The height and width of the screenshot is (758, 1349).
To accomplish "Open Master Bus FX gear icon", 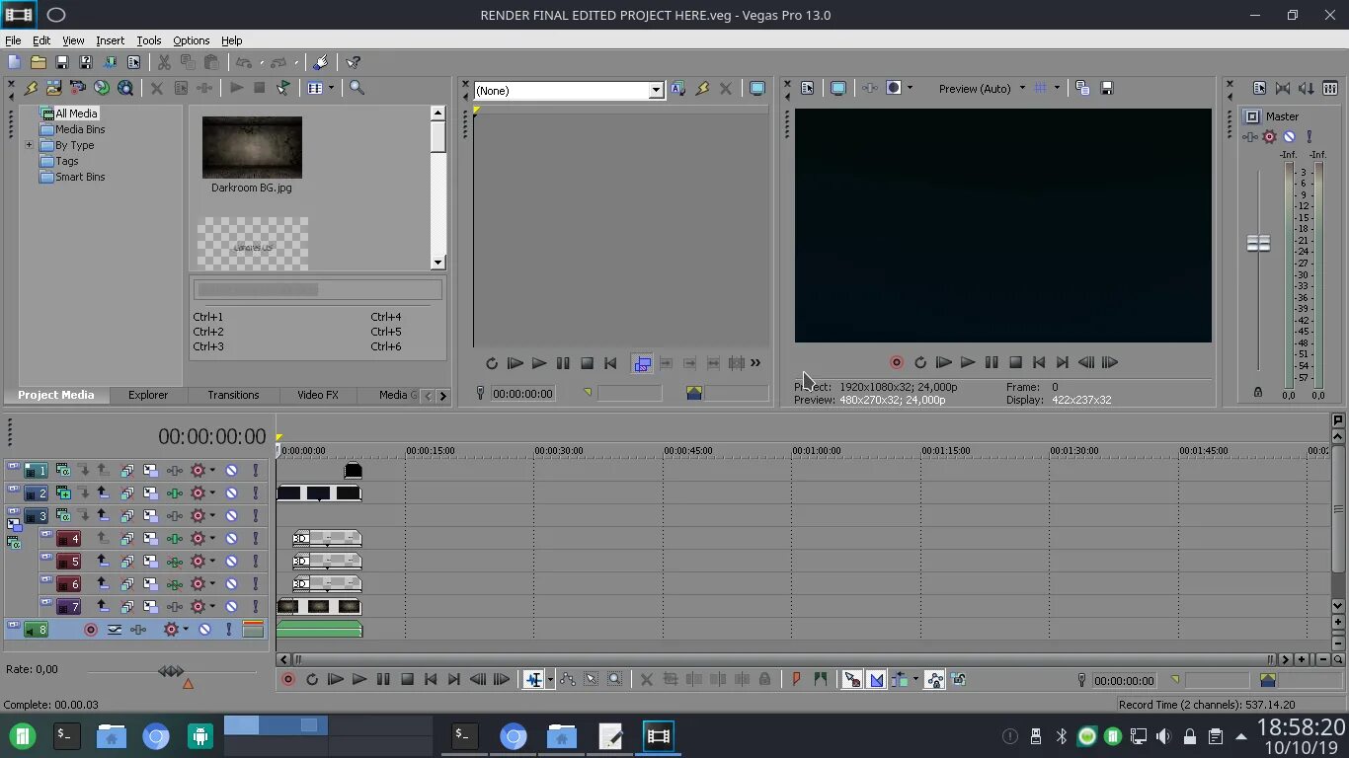I will (1270, 137).
